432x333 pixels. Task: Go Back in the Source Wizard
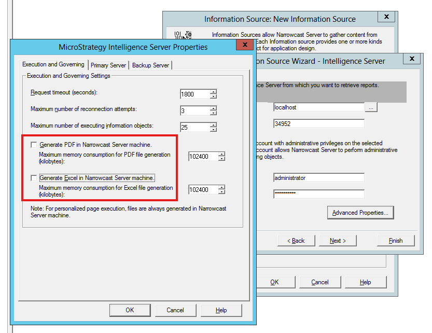point(296,241)
